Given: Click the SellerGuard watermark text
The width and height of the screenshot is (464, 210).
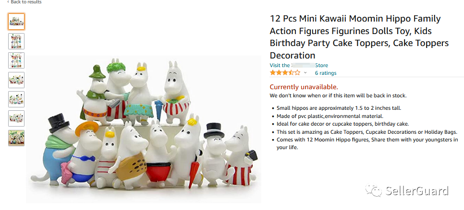Looking at the screenshot, I should (x=417, y=191).
